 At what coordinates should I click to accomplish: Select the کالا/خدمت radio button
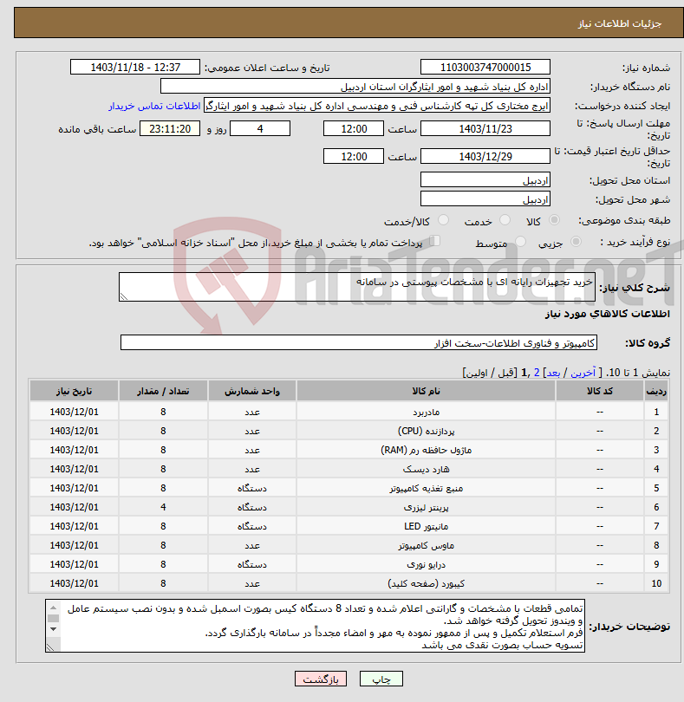pos(443,220)
